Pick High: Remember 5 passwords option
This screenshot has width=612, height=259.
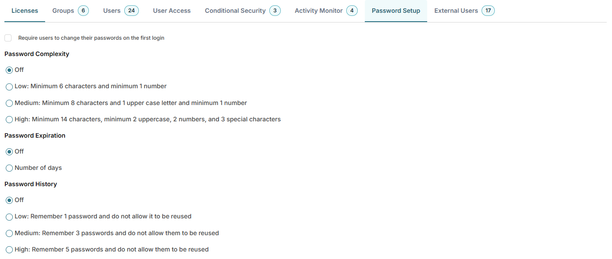click(x=9, y=250)
